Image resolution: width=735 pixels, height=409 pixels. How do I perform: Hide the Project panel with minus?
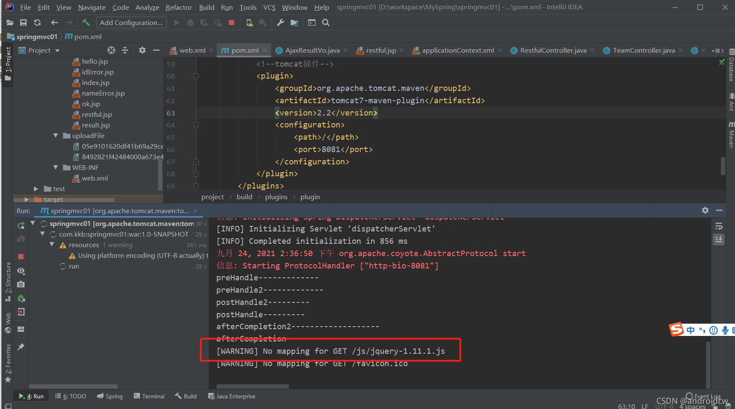click(156, 50)
